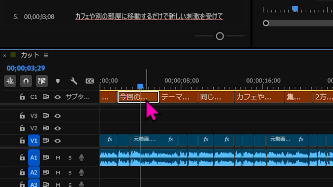Solo audio track A1 with the S button
Screen dimensions: 333x187
[70, 158]
